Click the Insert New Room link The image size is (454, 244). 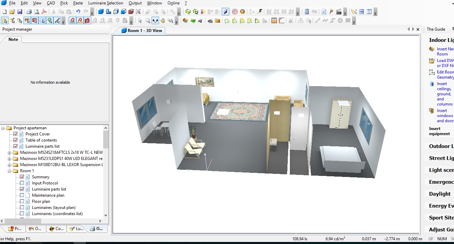[x=445, y=51]
